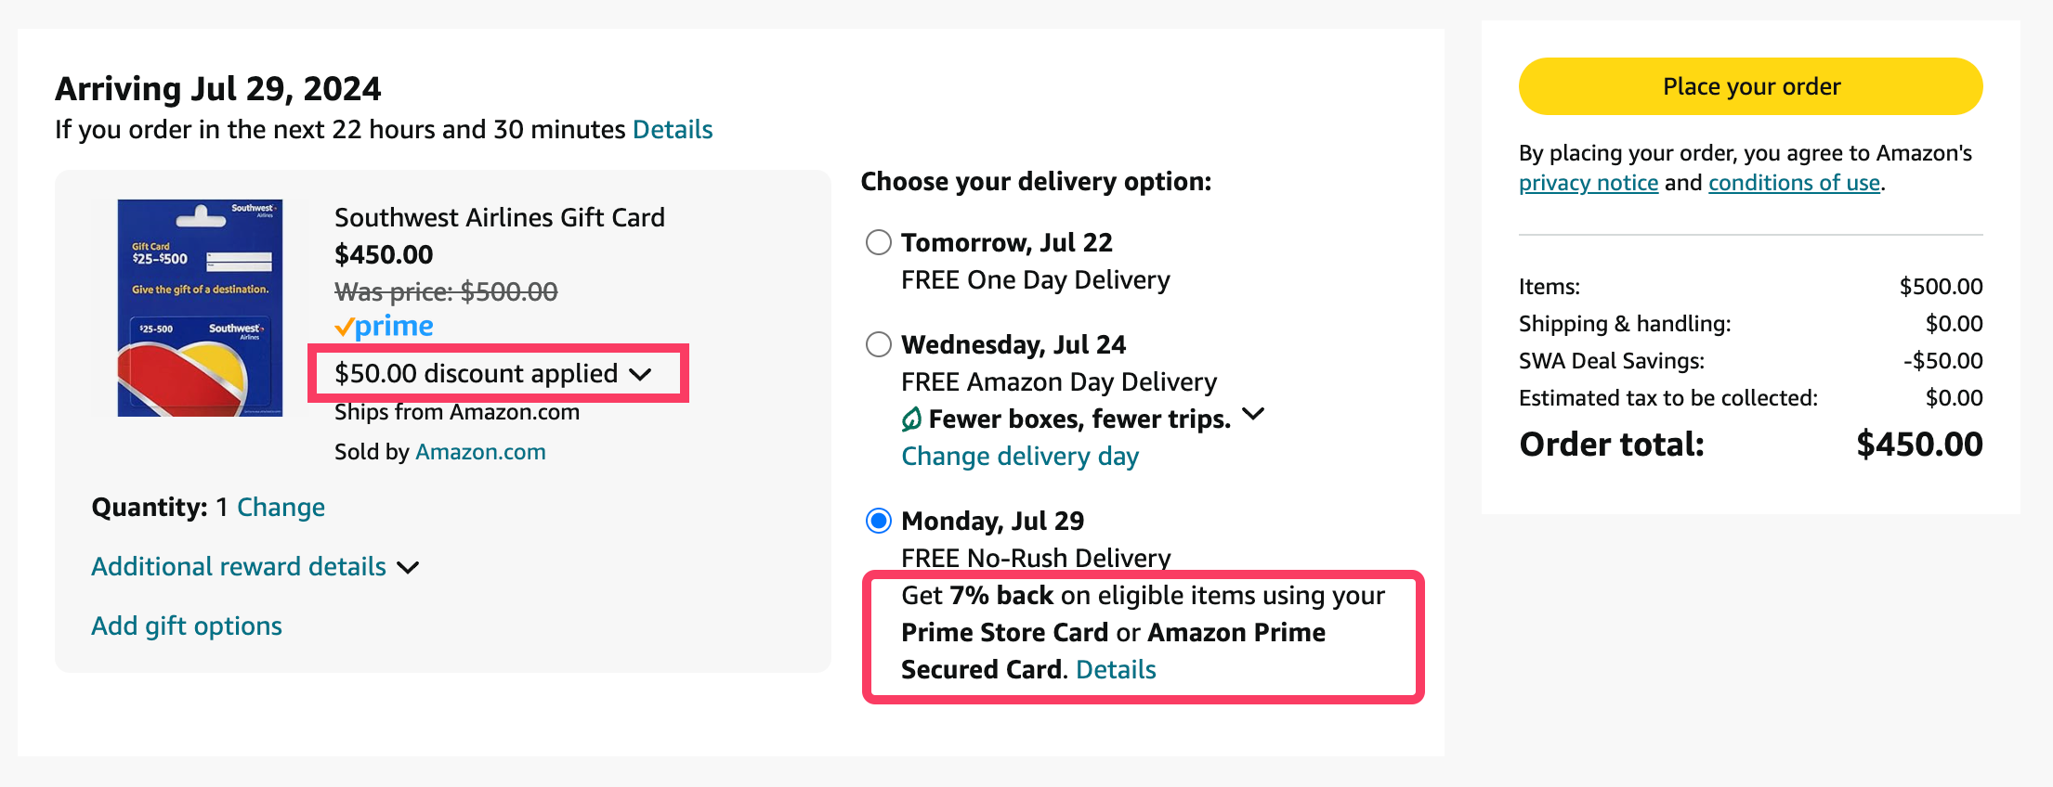Image resolution: width=2053 pixels, height=787 pixels.
Task: Click the Southwest gift card product image
Action: [x=200, y=307]
